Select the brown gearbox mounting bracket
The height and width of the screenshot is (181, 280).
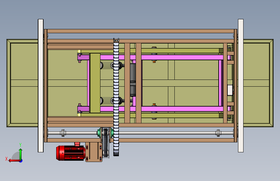[x=94, y=152]
